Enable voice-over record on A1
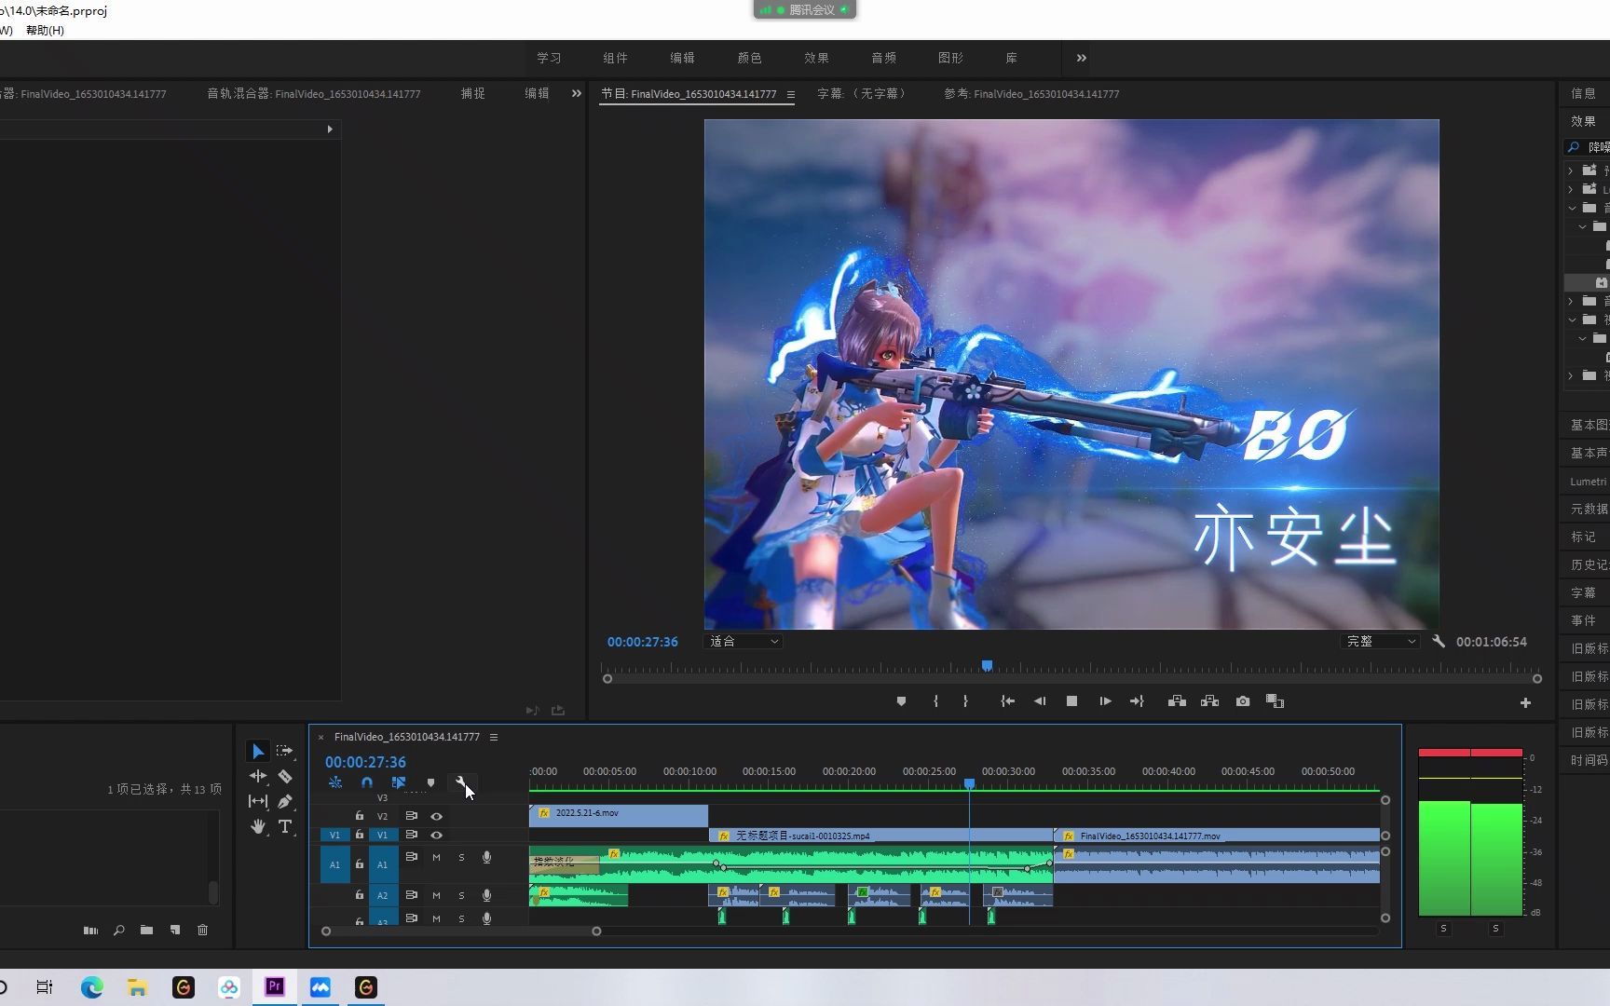This screenshot has height=1006, width=1610. (486, 857)
